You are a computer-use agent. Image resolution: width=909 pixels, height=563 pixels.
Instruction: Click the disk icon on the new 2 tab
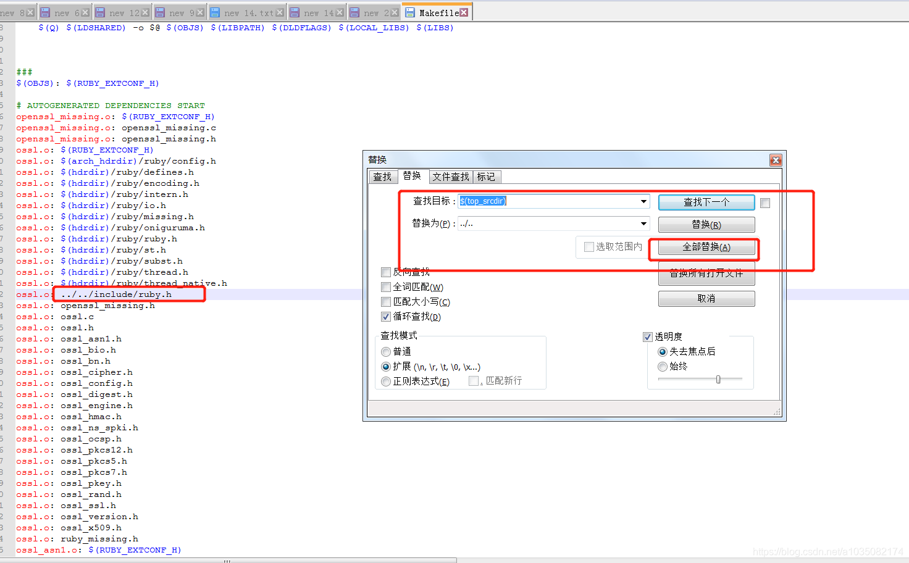[354, 12]
